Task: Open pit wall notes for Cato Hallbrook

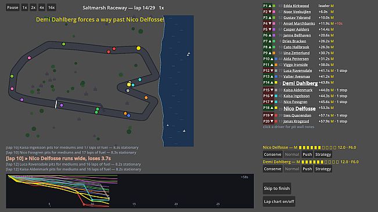Action: click(x=296, y=47)
